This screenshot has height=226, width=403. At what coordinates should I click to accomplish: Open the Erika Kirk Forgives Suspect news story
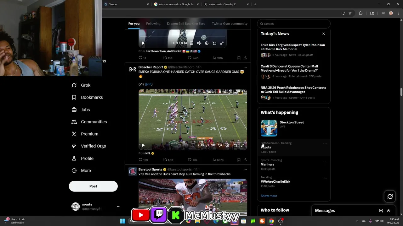[293, 47]
